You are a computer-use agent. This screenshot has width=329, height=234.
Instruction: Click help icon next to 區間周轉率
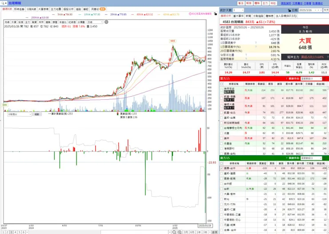[246, 59]
